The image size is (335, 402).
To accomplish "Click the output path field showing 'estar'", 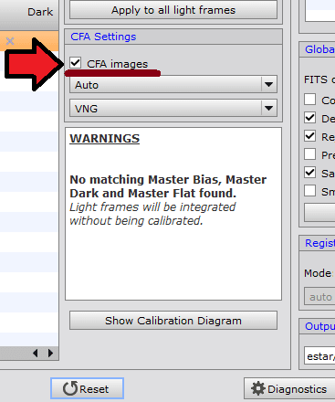I will coord(319,355).
